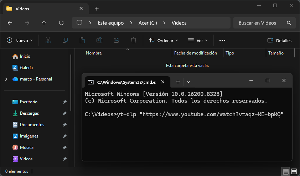Click the pin icon beside Documentos
300x176 pixels.
click(65, 125)
